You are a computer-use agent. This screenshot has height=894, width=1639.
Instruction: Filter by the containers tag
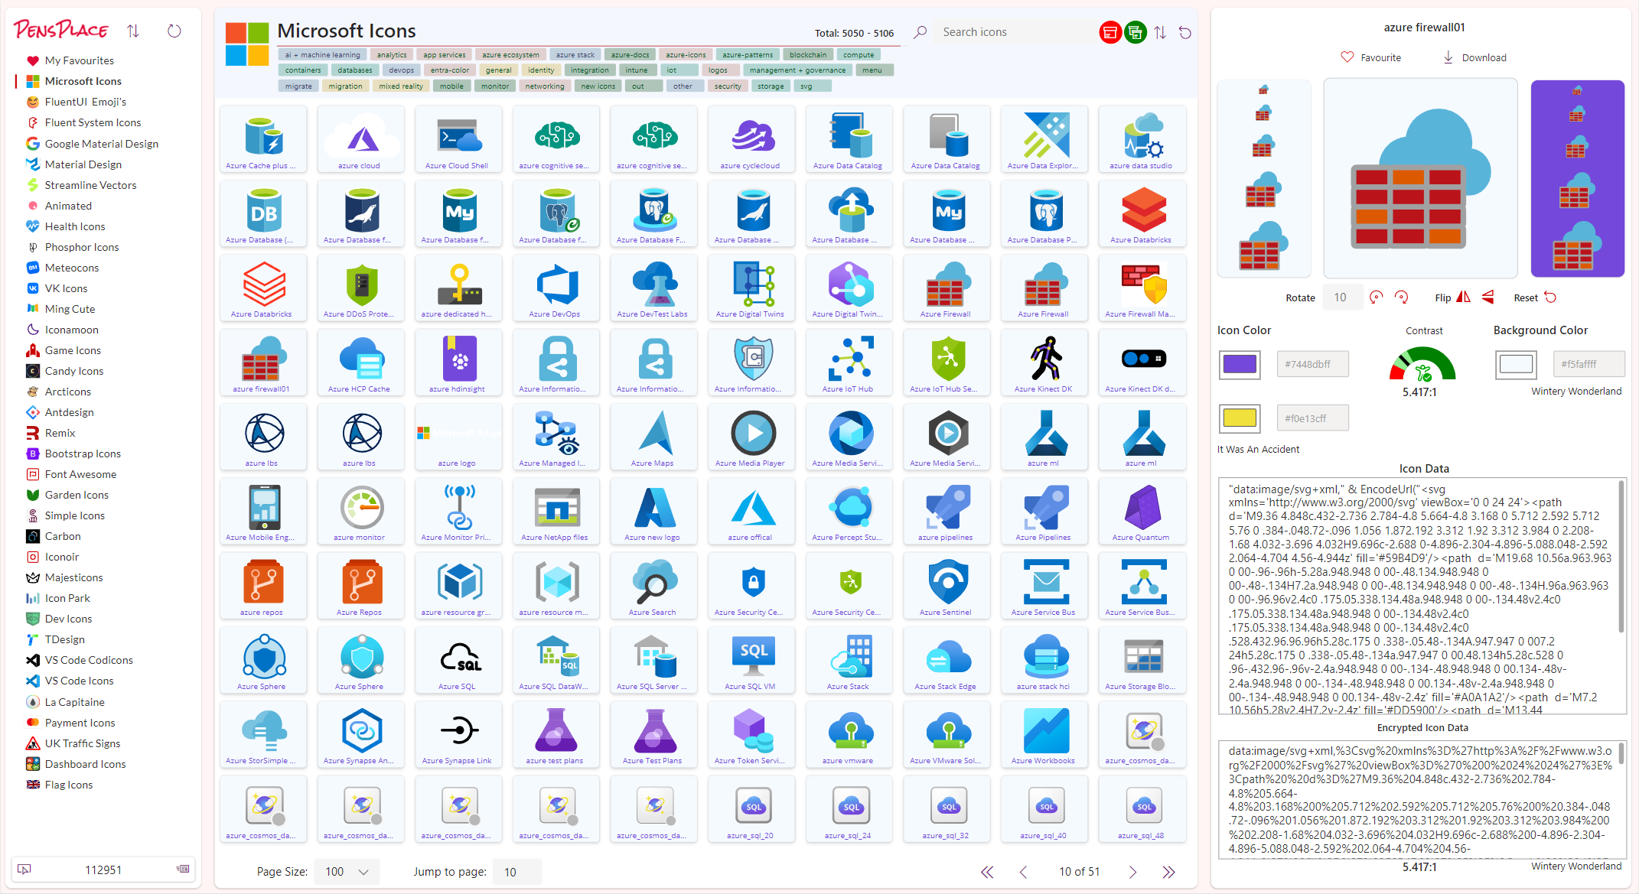click(x=303, y=70)
